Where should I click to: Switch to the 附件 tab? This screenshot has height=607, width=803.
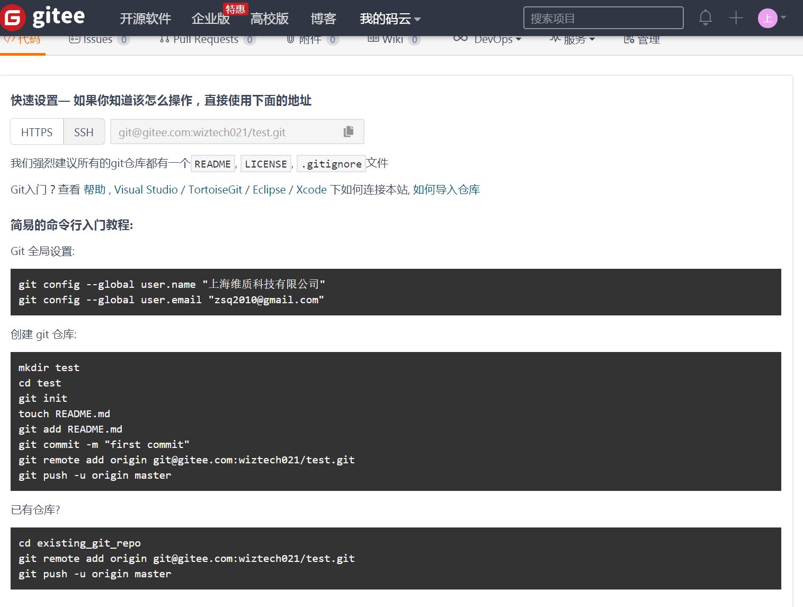pos(313,40)
